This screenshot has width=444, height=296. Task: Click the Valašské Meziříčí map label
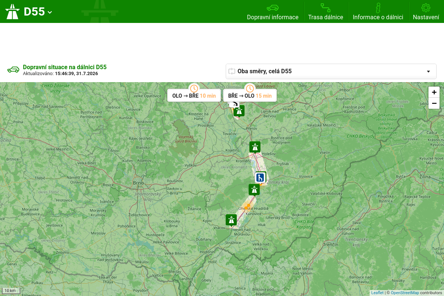click(321, 125)
